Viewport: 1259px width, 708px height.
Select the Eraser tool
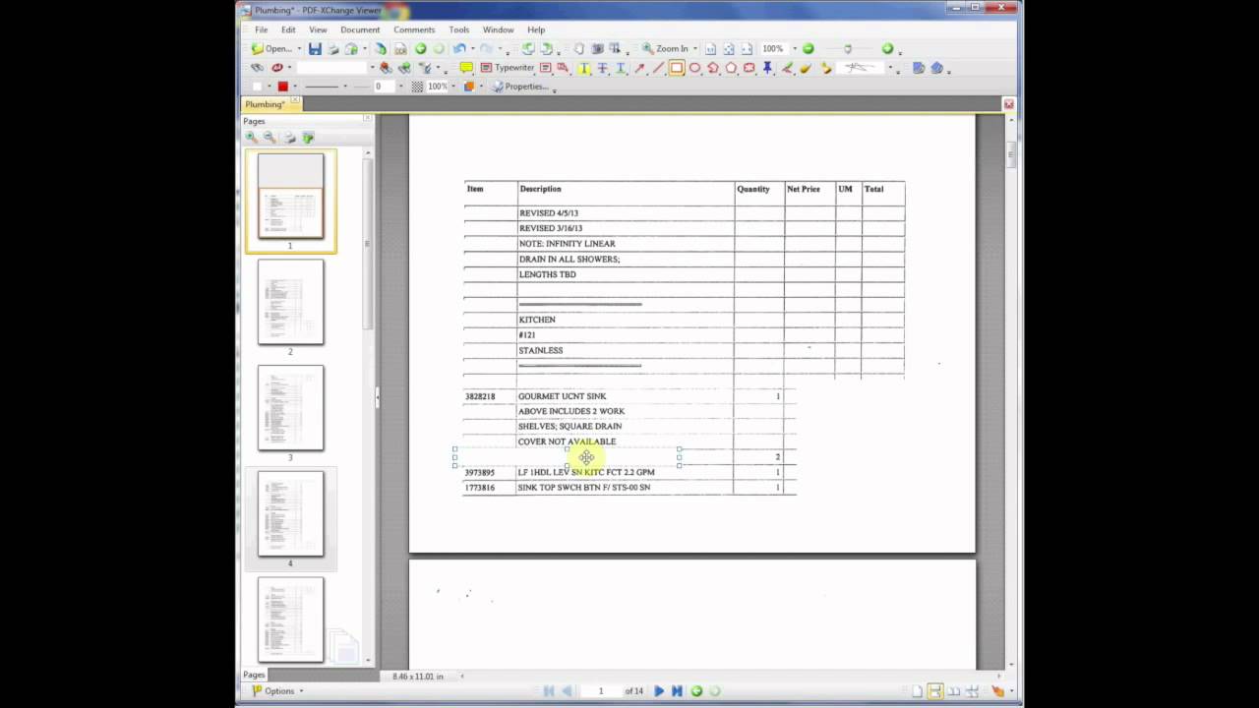(805, 68)
